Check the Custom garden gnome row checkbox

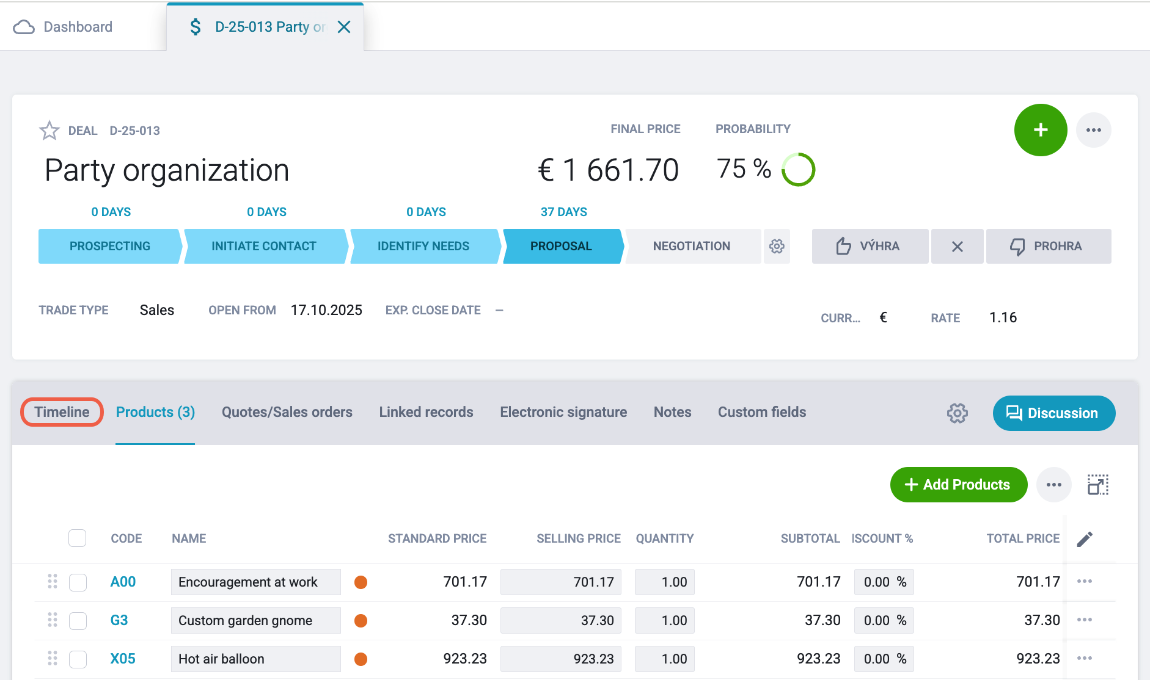pos(78,621)
